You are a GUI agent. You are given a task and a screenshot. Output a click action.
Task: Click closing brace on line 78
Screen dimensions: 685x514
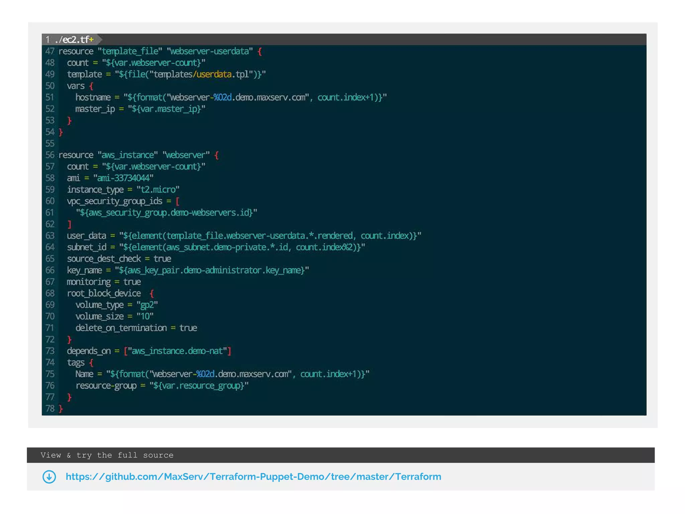[61, 409]
